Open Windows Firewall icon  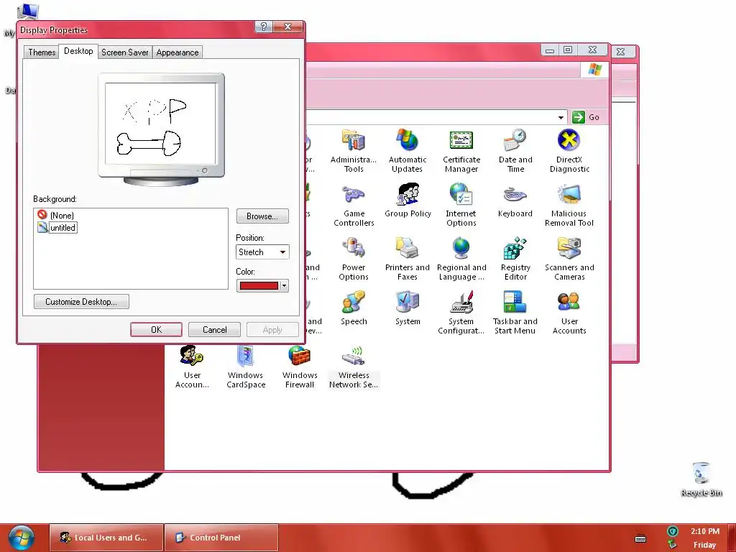click(300, 366)
